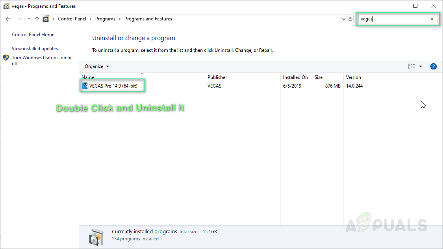Sort by Installed On column header

click(295, 77)
